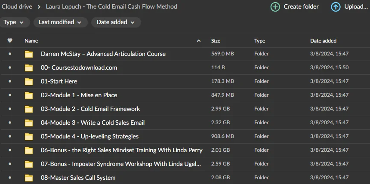The height and width of the screenshot is (184, 370).
Task: Click date added for 08-Master Sales row
Action: click(x=330, y=177)
